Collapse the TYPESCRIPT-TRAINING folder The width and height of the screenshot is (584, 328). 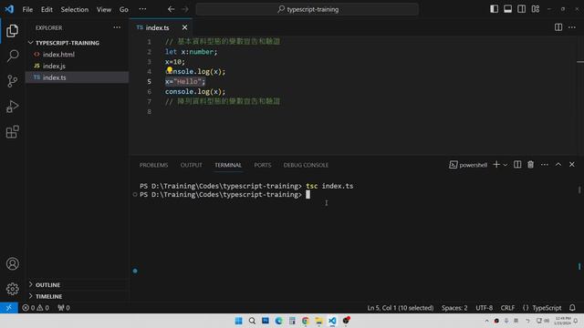pos(67,43)
